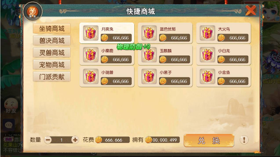280x157 pixels.
Task: Open the 好友 friends face icon
Action: coord(11,106)
